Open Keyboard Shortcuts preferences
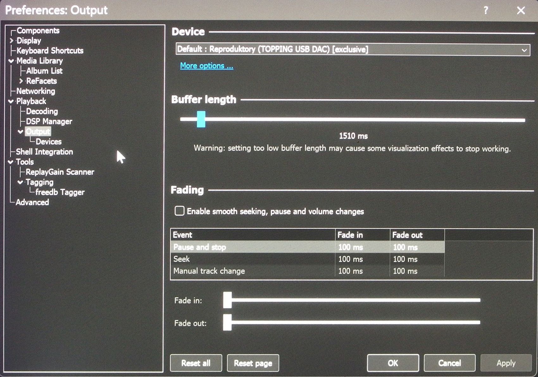 50,51
